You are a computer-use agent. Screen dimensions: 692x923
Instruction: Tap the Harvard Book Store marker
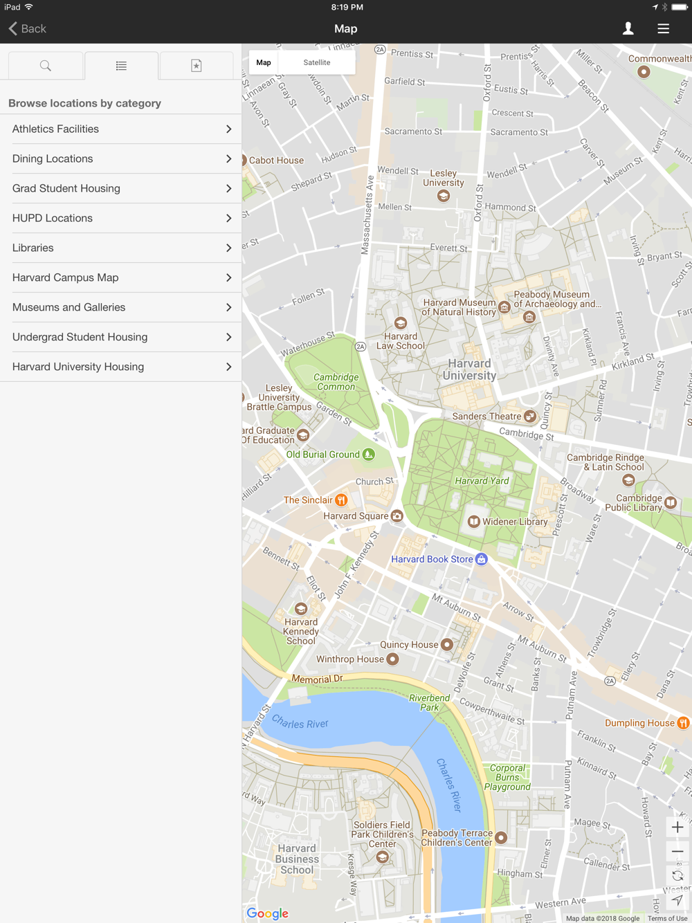coord(482,559)
